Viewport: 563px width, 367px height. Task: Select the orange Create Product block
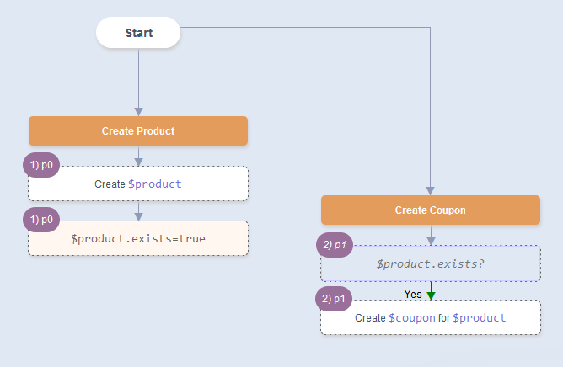pyautogui.click(x=138, y=131)
